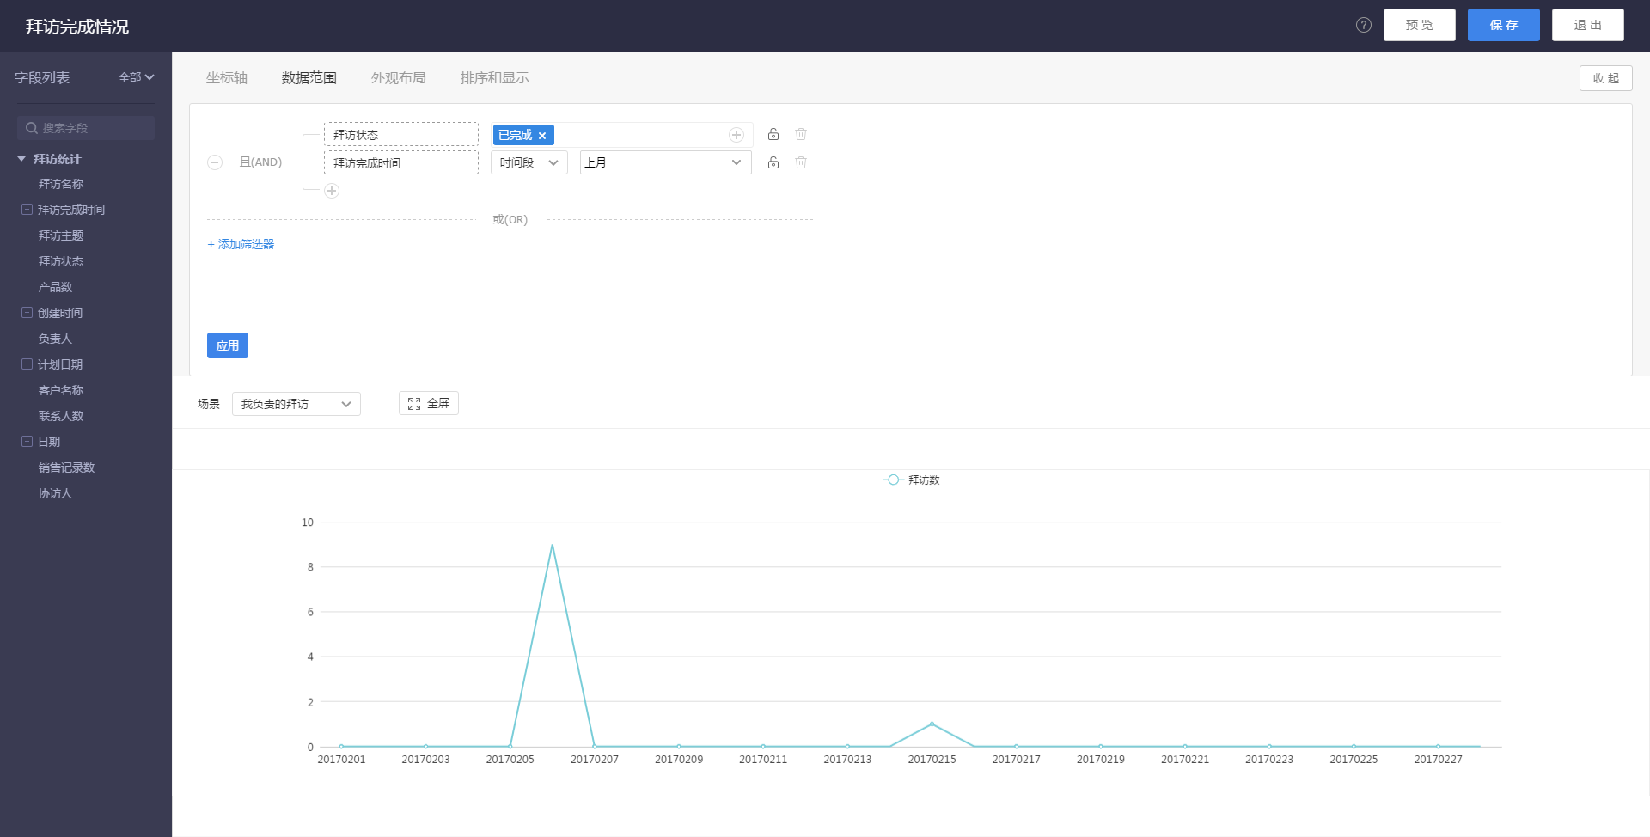Click the 或(OR) separator label
Viewport: 1650px width, 837px height.
coord(510,220)
